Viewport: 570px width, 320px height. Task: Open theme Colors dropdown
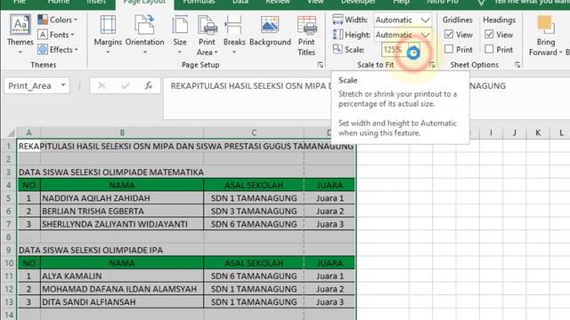click(58, 20)
